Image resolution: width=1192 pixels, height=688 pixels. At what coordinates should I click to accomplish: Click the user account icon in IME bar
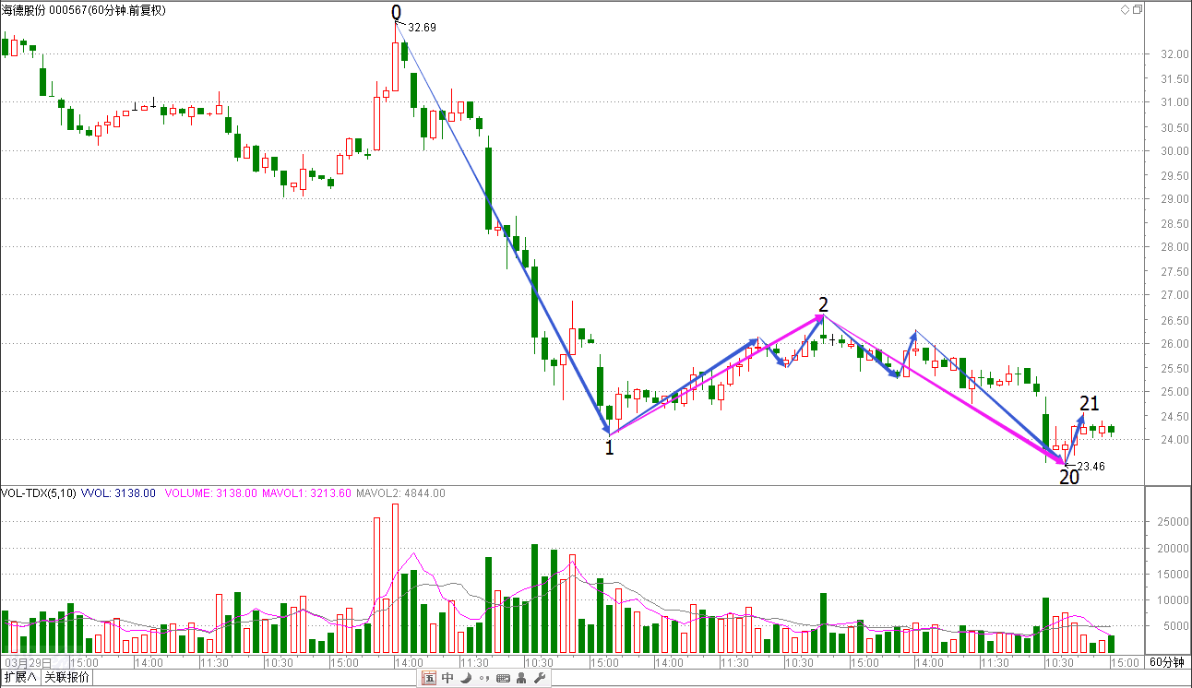pyautogui.click(x=521, y=679)
